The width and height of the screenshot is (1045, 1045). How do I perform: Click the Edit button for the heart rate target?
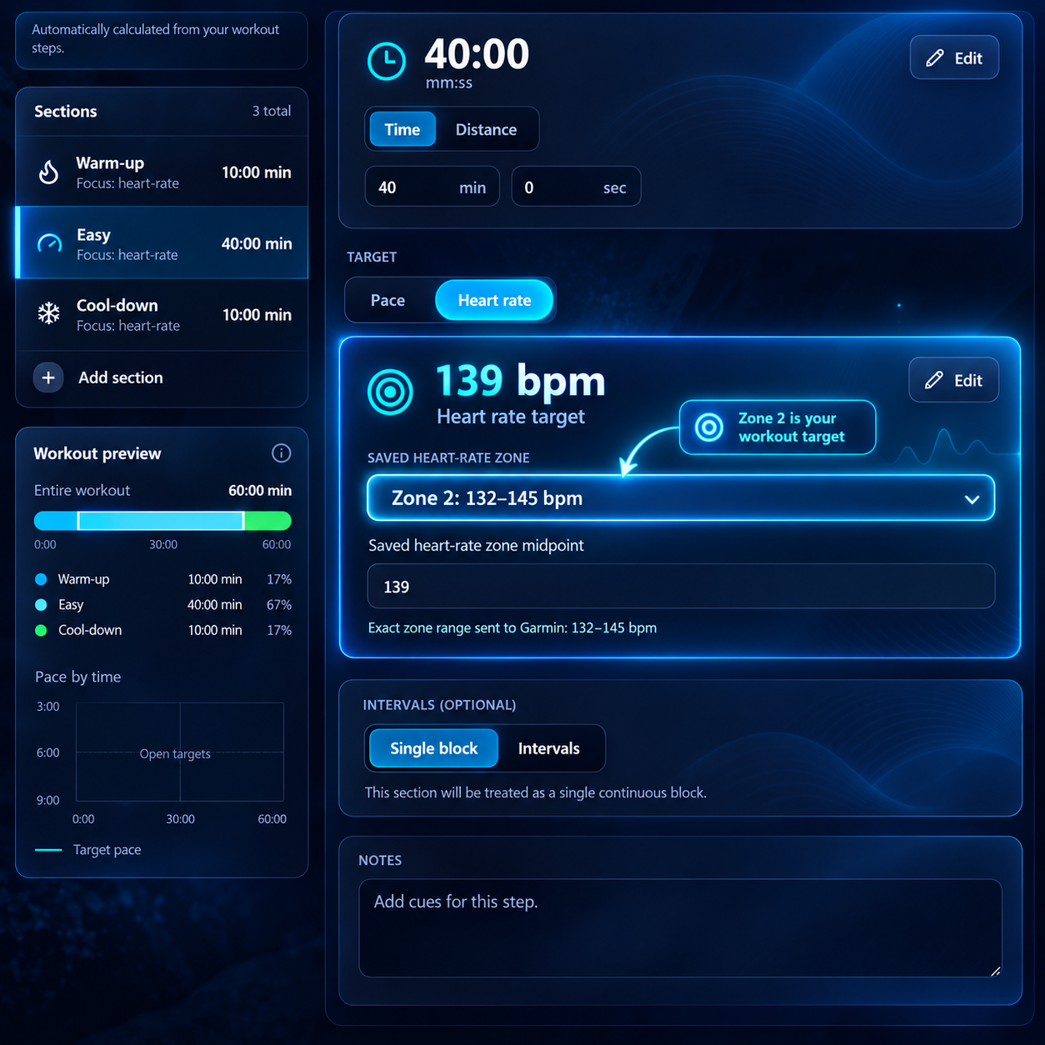click(953, 380)
